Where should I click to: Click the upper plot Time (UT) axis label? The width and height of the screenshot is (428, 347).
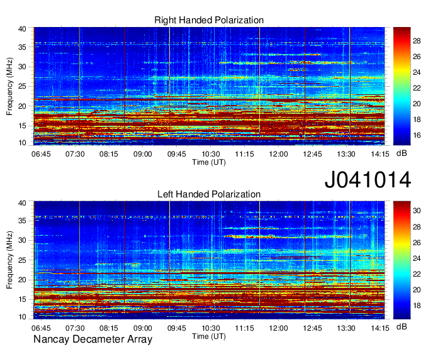click(x=209, y=162)
